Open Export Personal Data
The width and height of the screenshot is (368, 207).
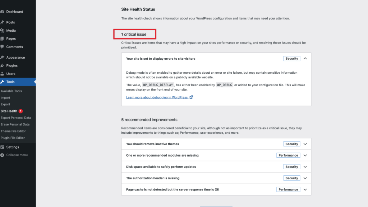pyautogui.click(x=16, y=118)
